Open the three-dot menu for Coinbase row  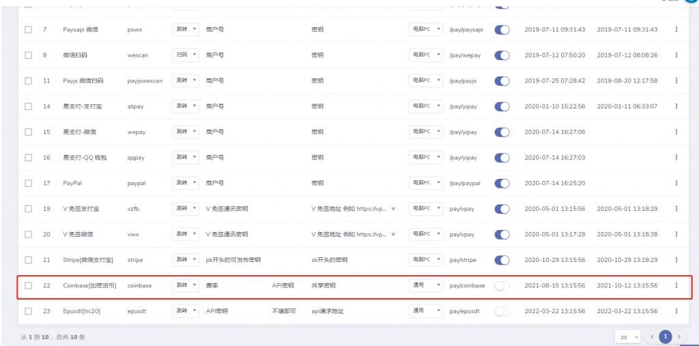pyautogui.click(x=676, y=285)
